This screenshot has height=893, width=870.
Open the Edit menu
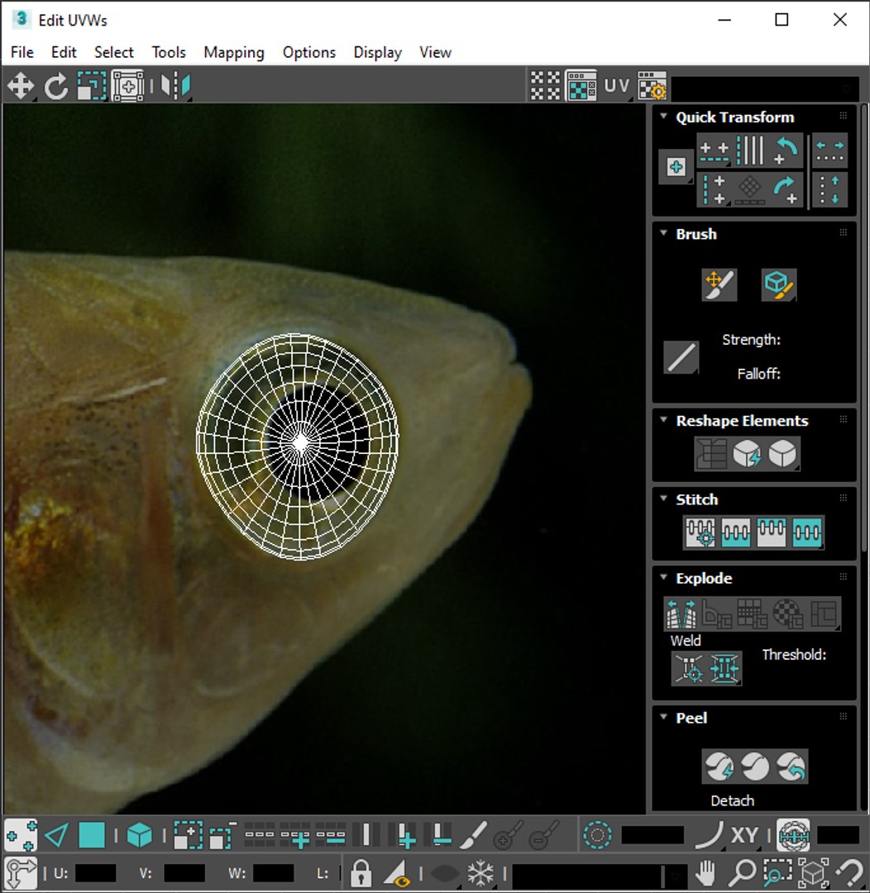pyautogui.click(x=64, y=52)
